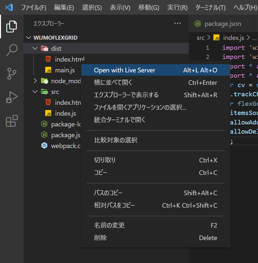Click the Node icon beside package.json in tree
258x263 pixels.
pyautogui.click(x=44, y=135)
